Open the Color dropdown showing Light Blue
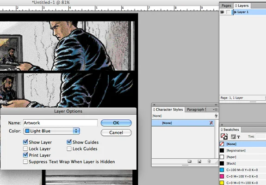 pos(51,131)
